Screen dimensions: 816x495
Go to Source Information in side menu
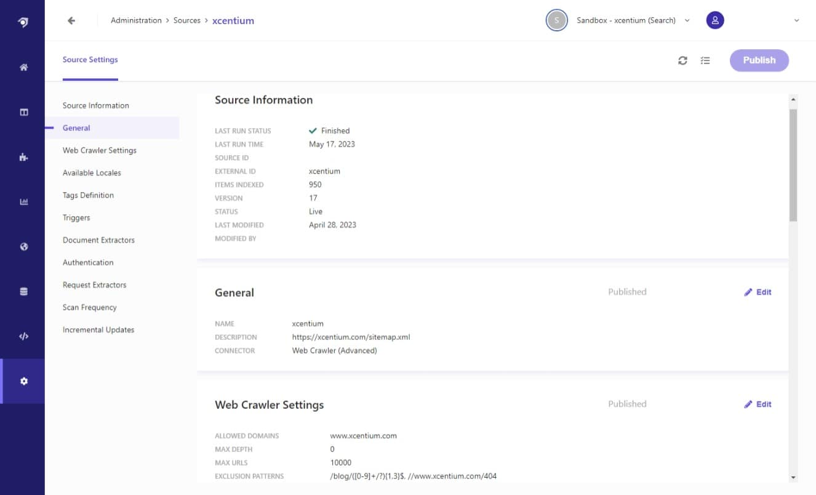coord(96,105)
